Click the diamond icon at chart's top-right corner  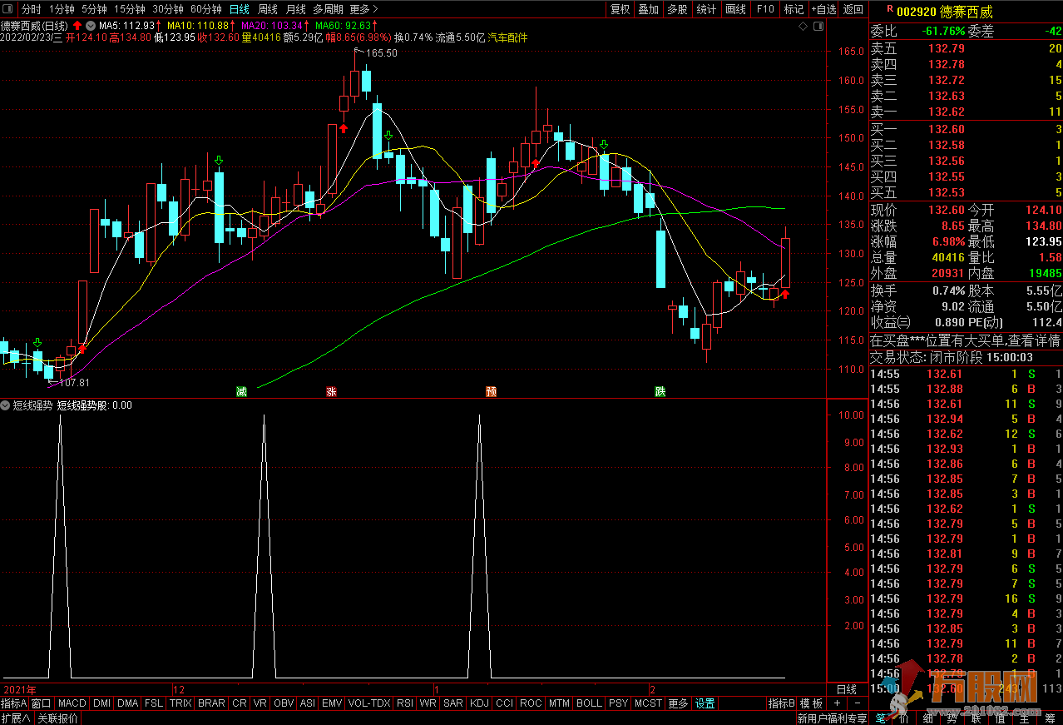click(x=803, y=27)
